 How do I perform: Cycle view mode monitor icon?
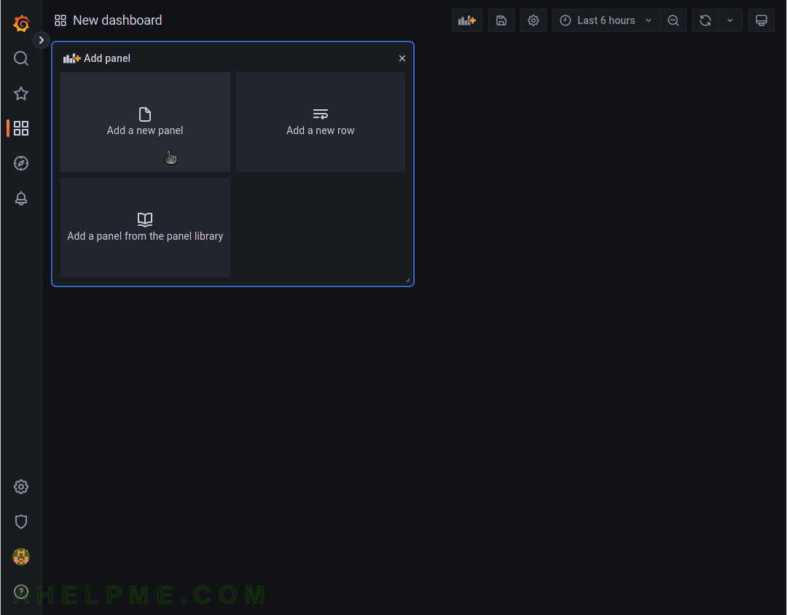[761, 20]
